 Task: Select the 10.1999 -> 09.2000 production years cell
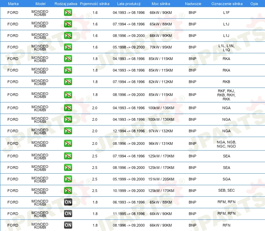[x=129, y=191]
